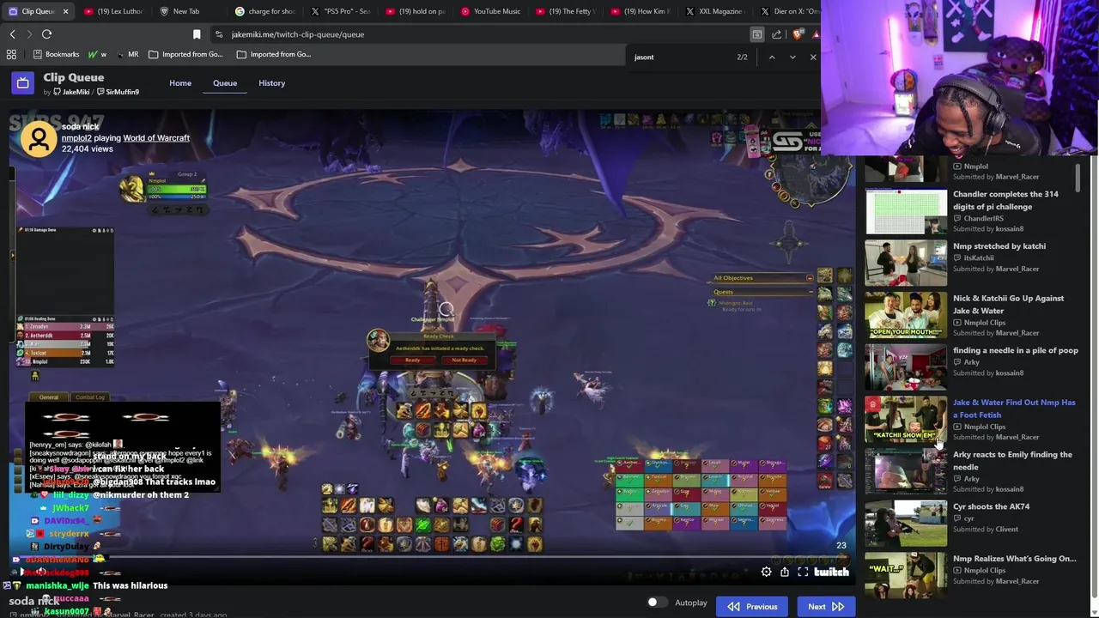The height and width of the screenshot is (618, 1099).
Task: Click the bookmark icon beside address bar
Action: [197, 34]
